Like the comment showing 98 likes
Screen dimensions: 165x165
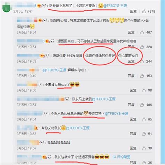[144, 90]
